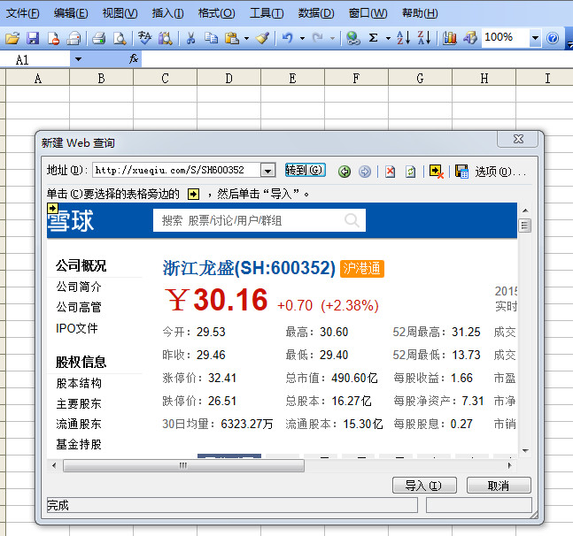Open Print Preview from the toolbar
This screenshot has height=536, width=573.
(120, 37)
